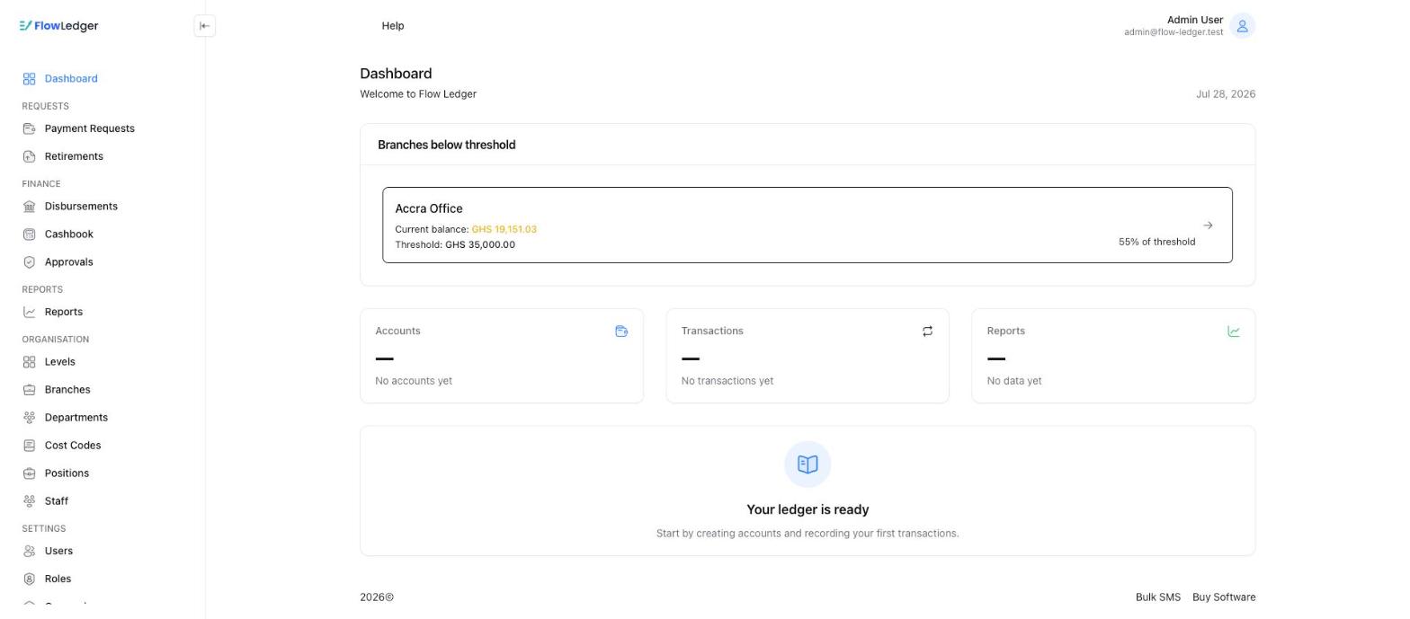Click the Disbursements bank icon
Screen dimensions: 1410x619
click(x=29, y=207)
